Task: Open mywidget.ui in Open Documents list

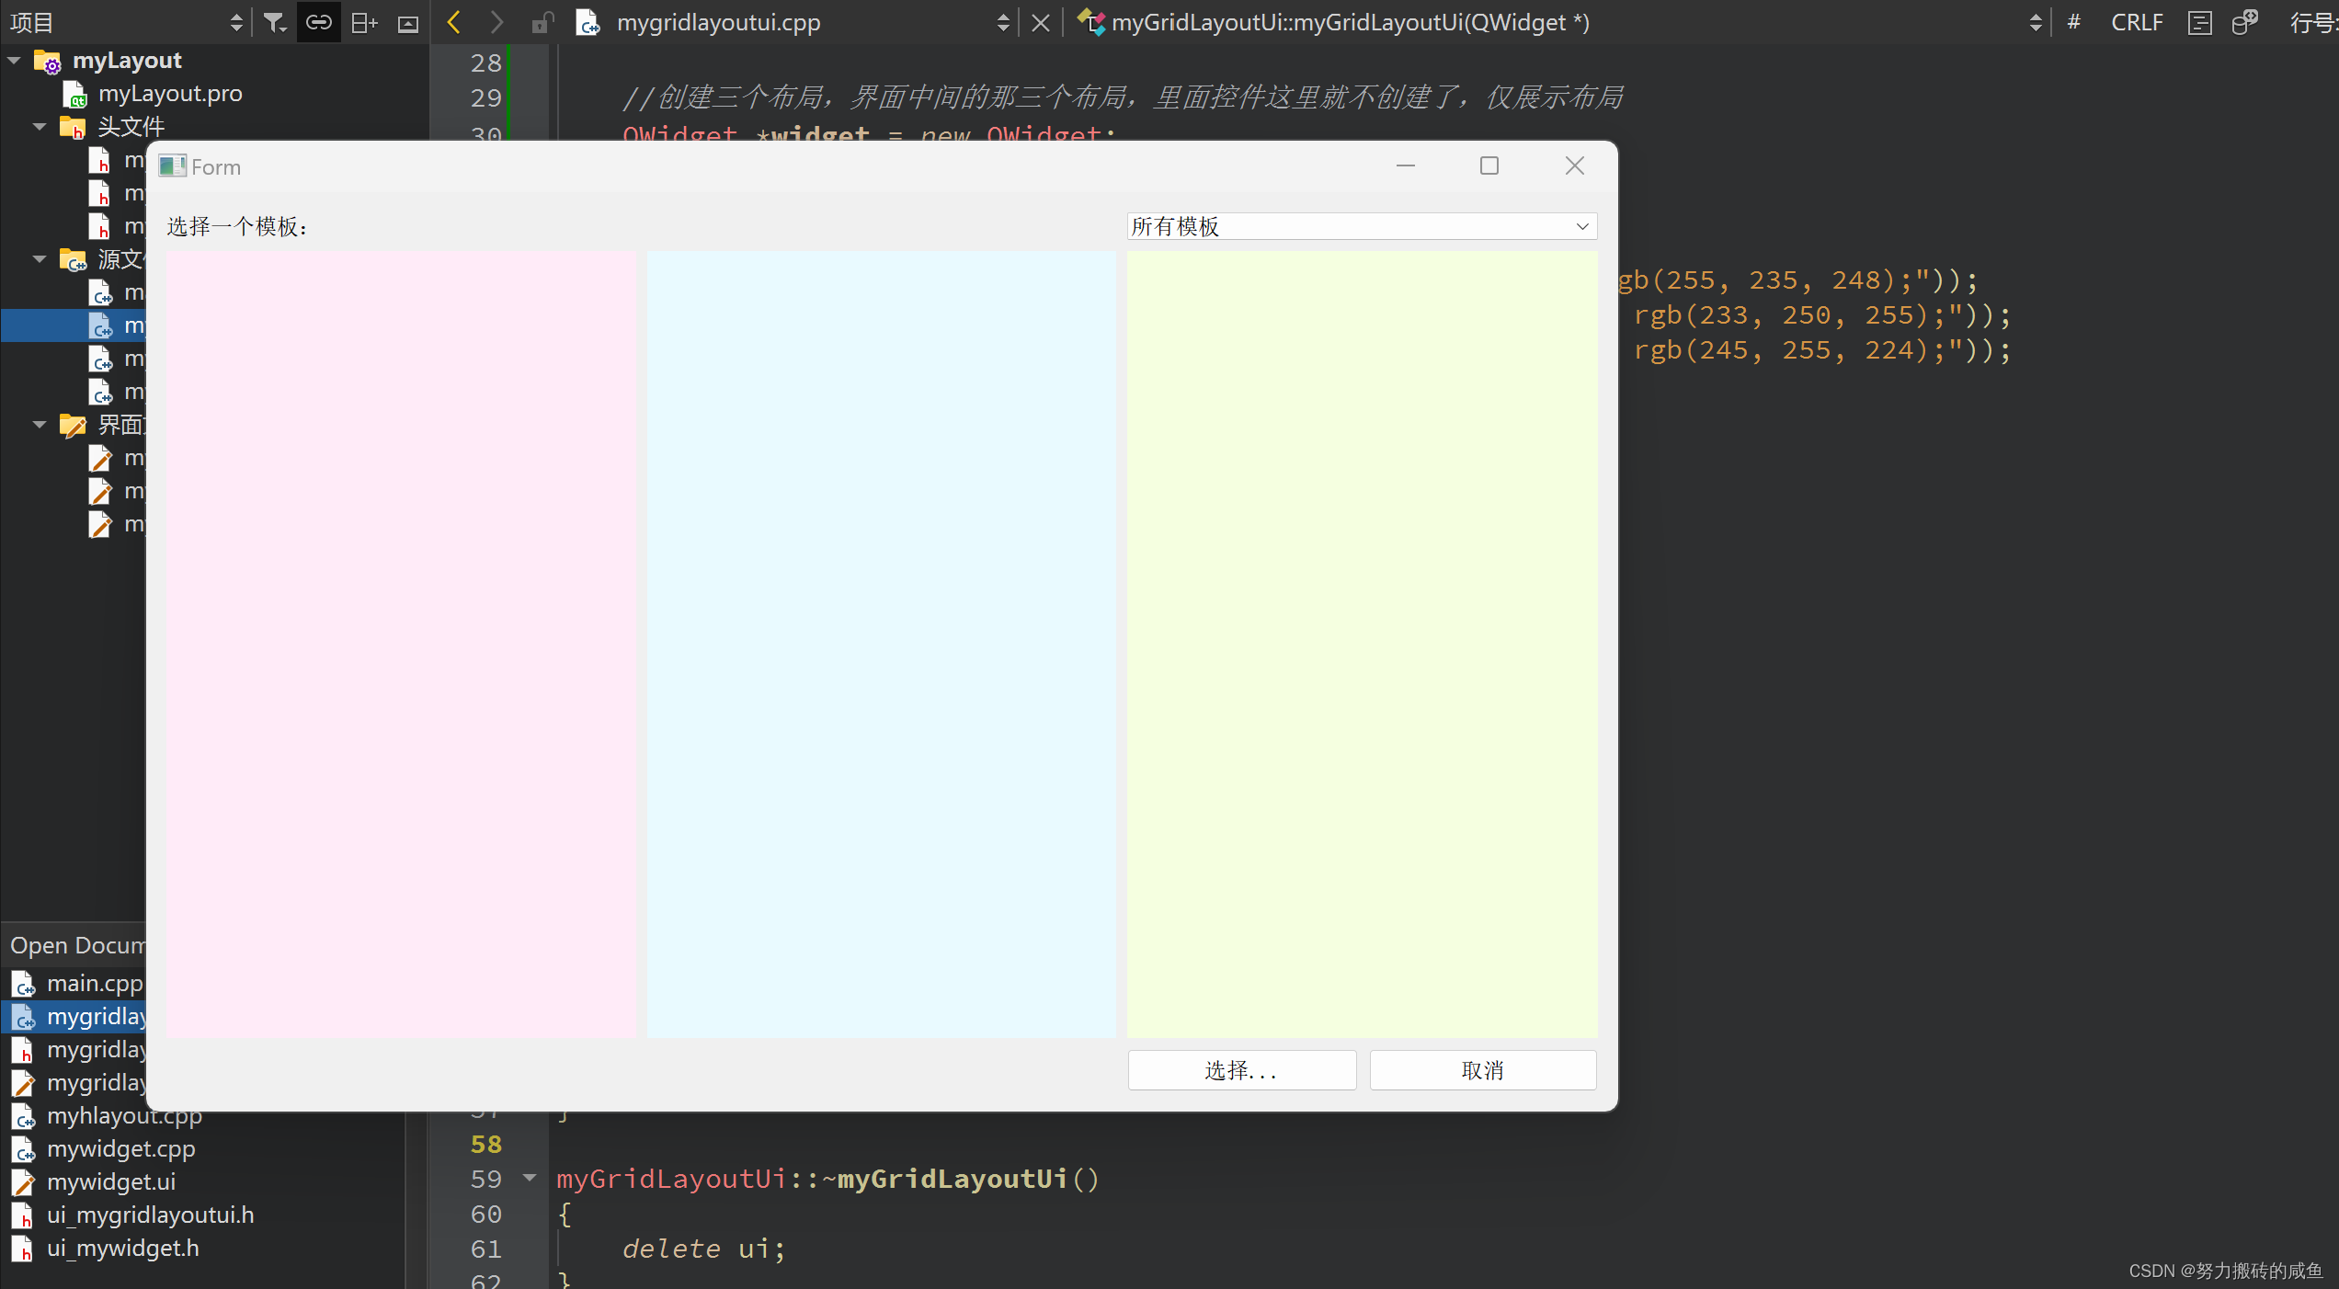Action: pos(110,1181)
